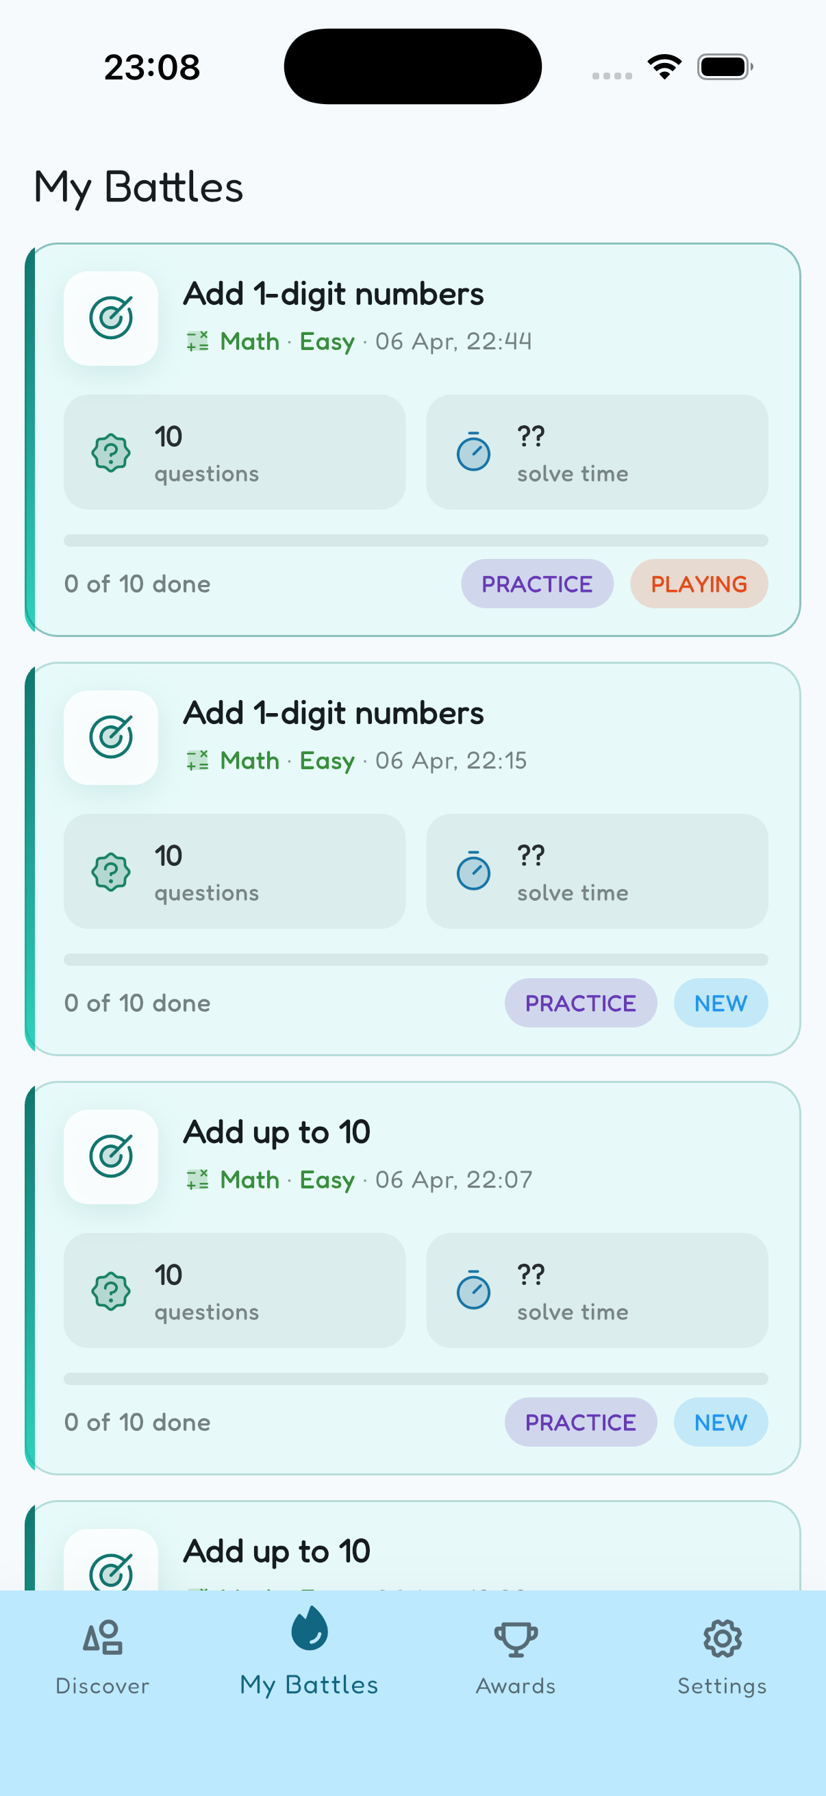Tap the Add up to 10 title text
The width and height of the screenshot is (826, 1796).
[276, 1131]
